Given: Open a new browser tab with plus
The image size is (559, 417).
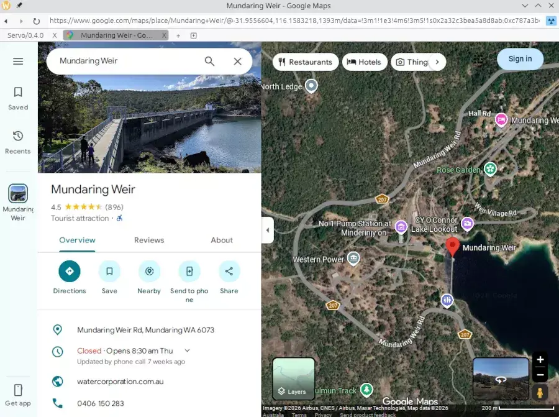Looking at the screenshot, I should tap(178, 35).
